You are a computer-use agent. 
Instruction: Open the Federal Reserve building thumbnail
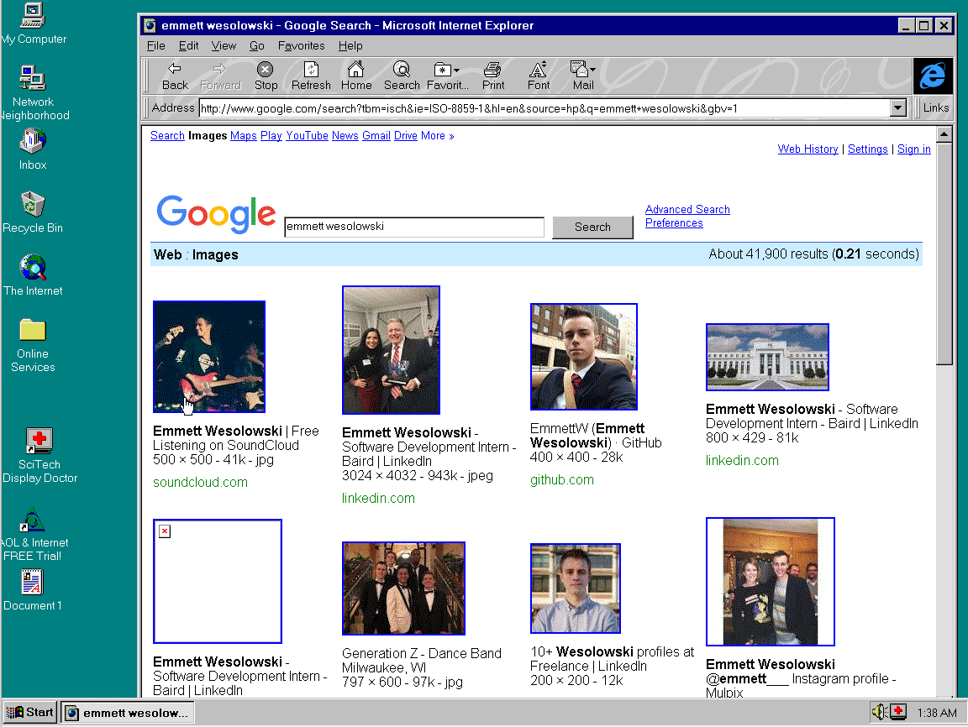click(767, 358)
